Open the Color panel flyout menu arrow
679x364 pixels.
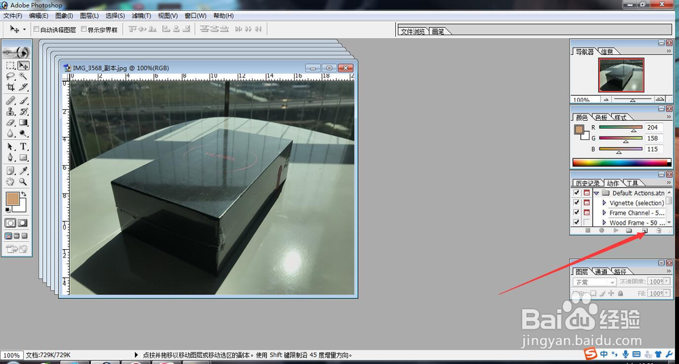[x=669, y=117]
